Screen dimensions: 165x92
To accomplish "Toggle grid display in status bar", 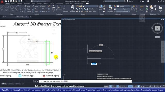I will pos(110,86).
